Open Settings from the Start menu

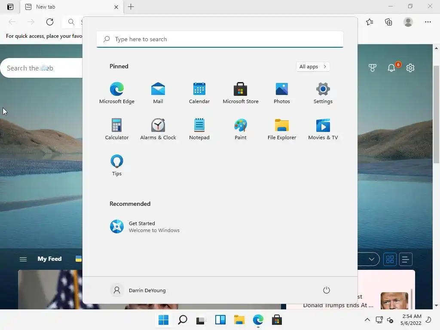[323, 93]
